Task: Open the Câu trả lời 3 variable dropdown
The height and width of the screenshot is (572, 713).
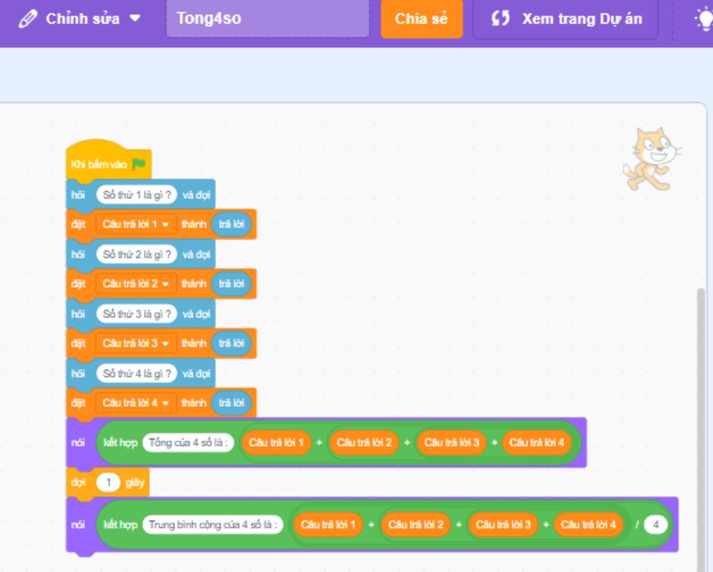Action: click(x=136, y=343)
